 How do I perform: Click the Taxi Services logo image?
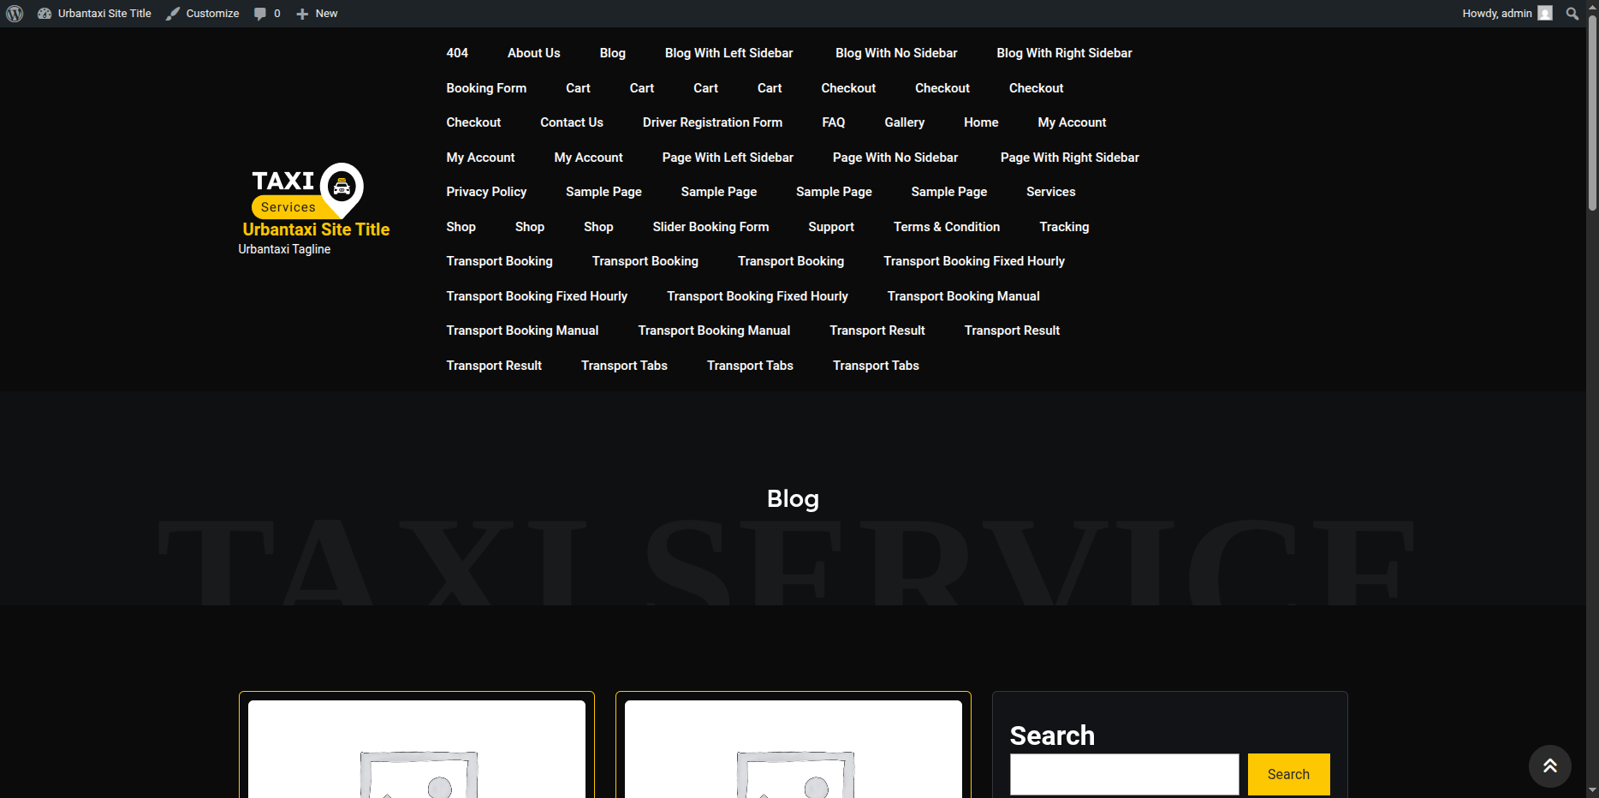308,191
